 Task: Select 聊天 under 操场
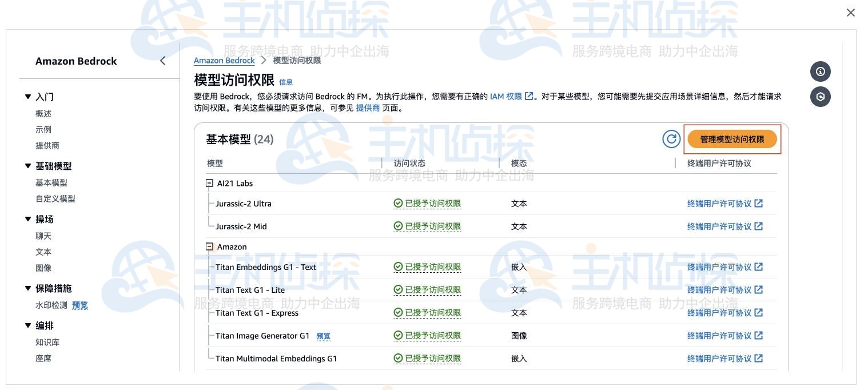pos(41,236)
